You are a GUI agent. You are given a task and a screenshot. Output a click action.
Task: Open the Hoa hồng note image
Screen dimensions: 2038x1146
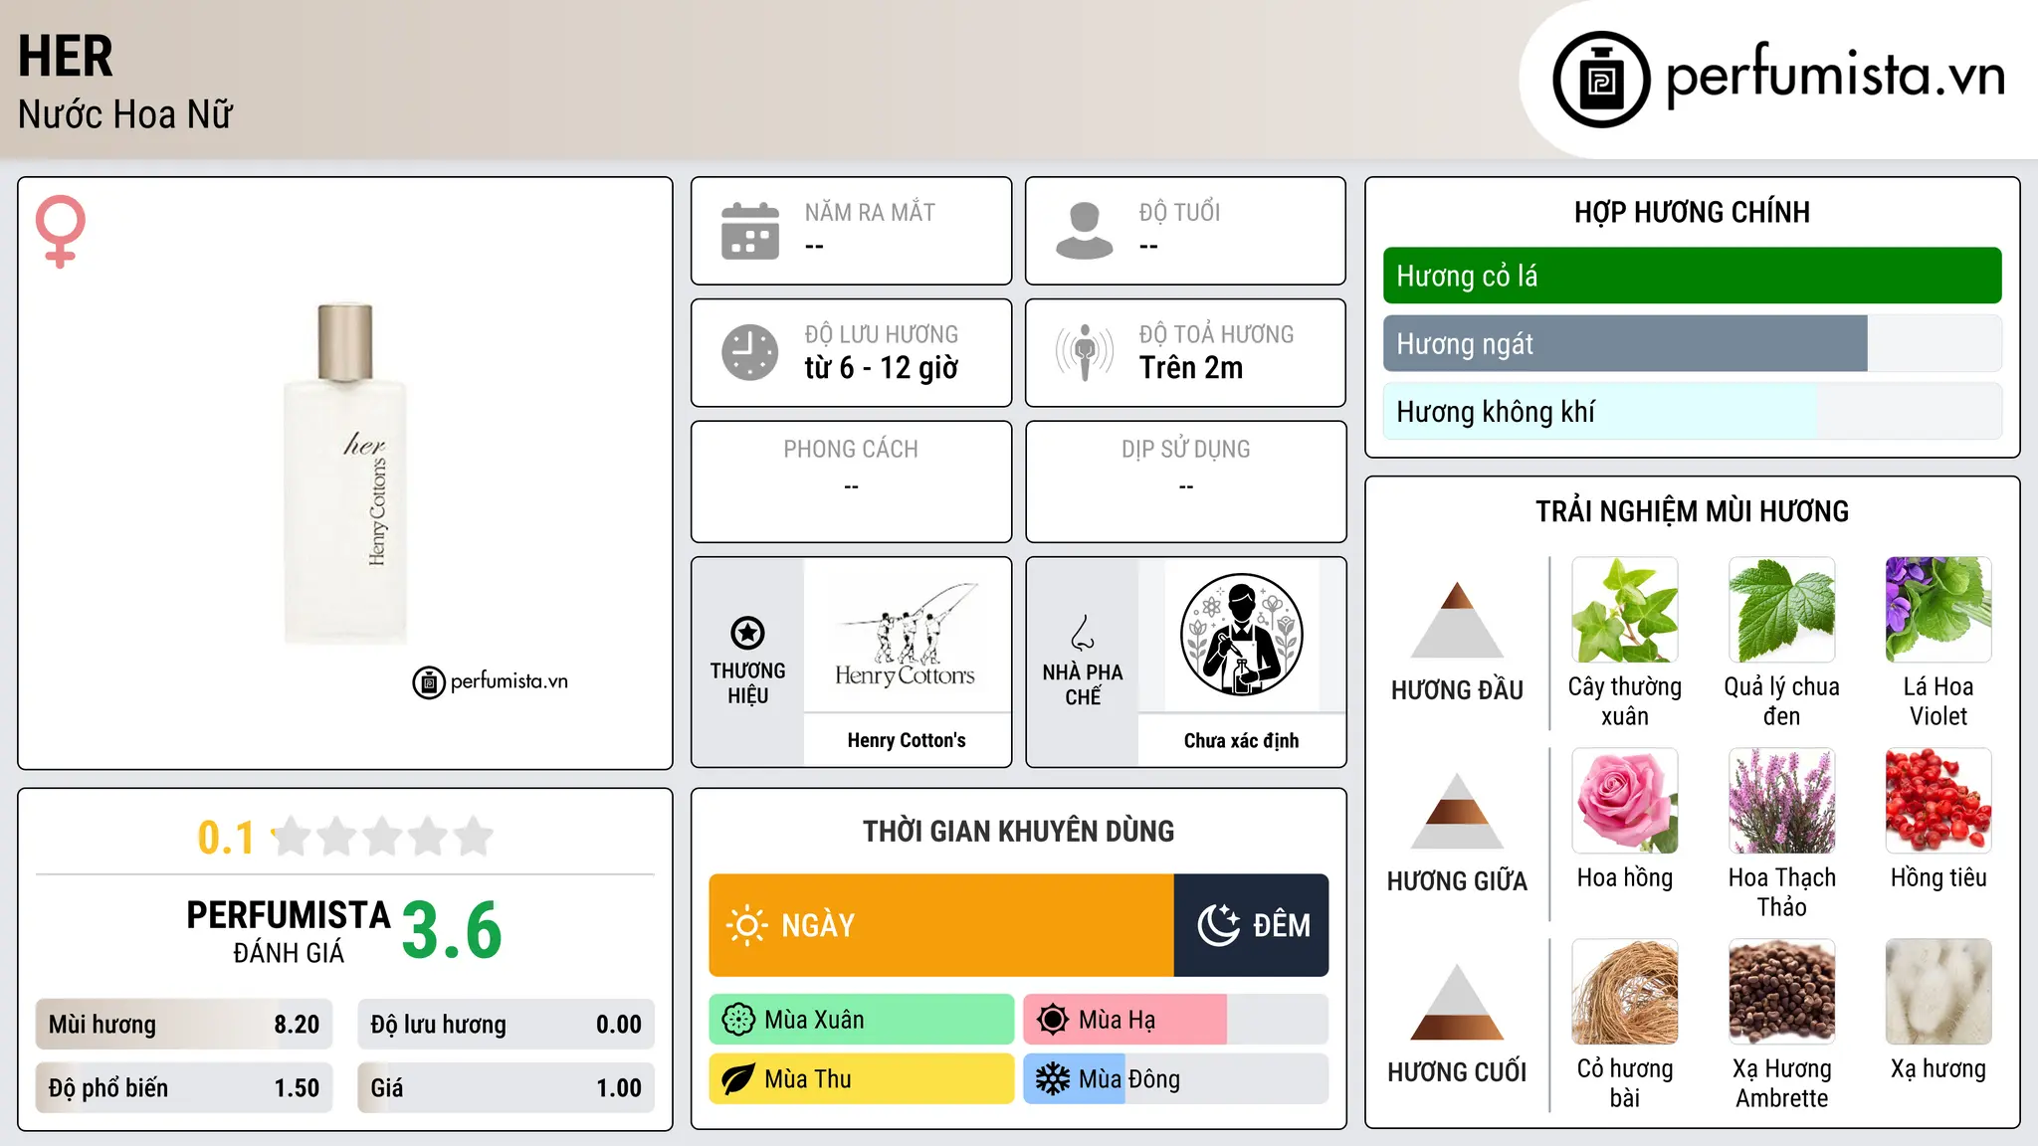(1625, 801)
